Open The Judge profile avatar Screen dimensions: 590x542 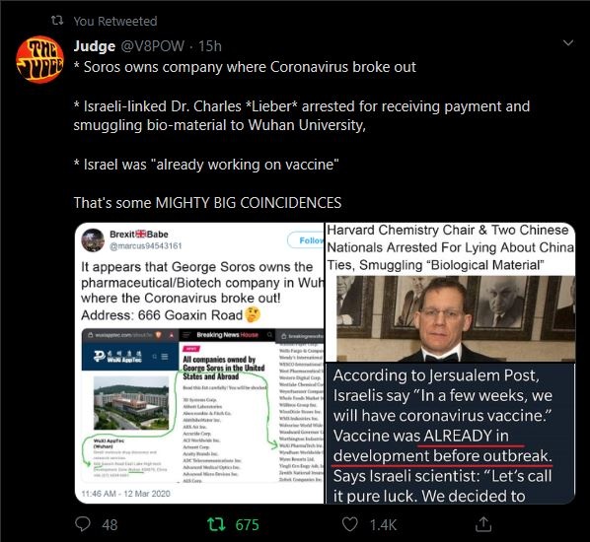(39, 59)
